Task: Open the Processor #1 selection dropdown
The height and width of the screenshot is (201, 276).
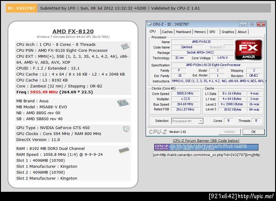Action: pos(187,121)
